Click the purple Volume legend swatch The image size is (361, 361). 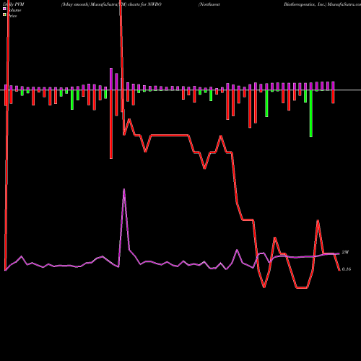pos(4,9)
